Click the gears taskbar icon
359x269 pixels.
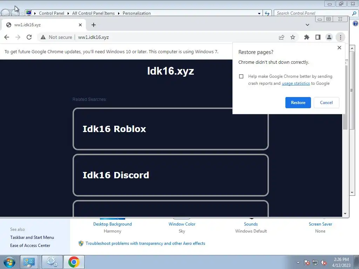[52, 262]
